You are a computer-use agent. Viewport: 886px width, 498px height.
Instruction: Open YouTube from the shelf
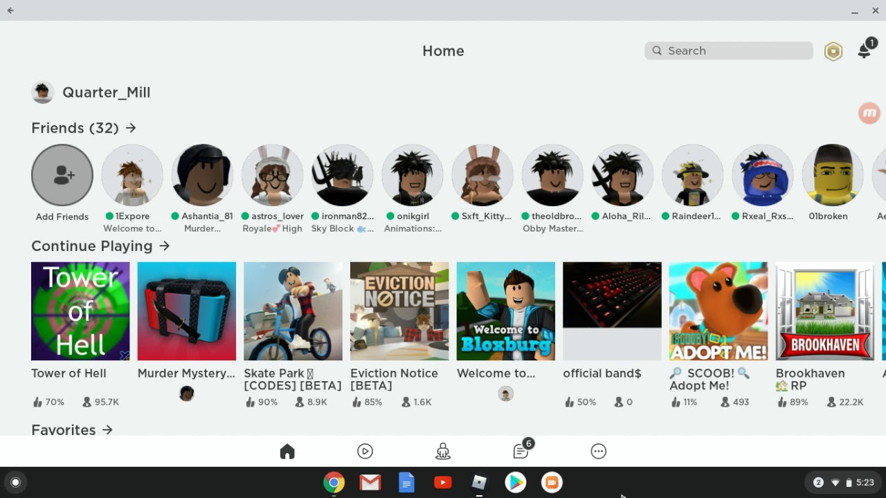click(x=443, y=483)
